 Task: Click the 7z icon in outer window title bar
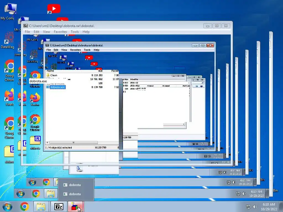point(26,26)
